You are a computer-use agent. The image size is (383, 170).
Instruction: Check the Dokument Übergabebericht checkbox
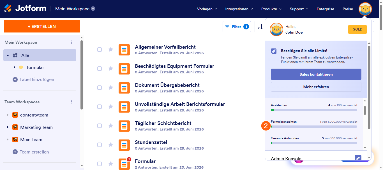pos(100,88)
